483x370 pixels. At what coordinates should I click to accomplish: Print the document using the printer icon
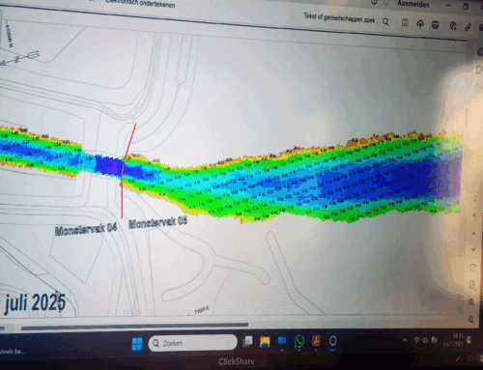pyautogui.click(x=436, y=25)
